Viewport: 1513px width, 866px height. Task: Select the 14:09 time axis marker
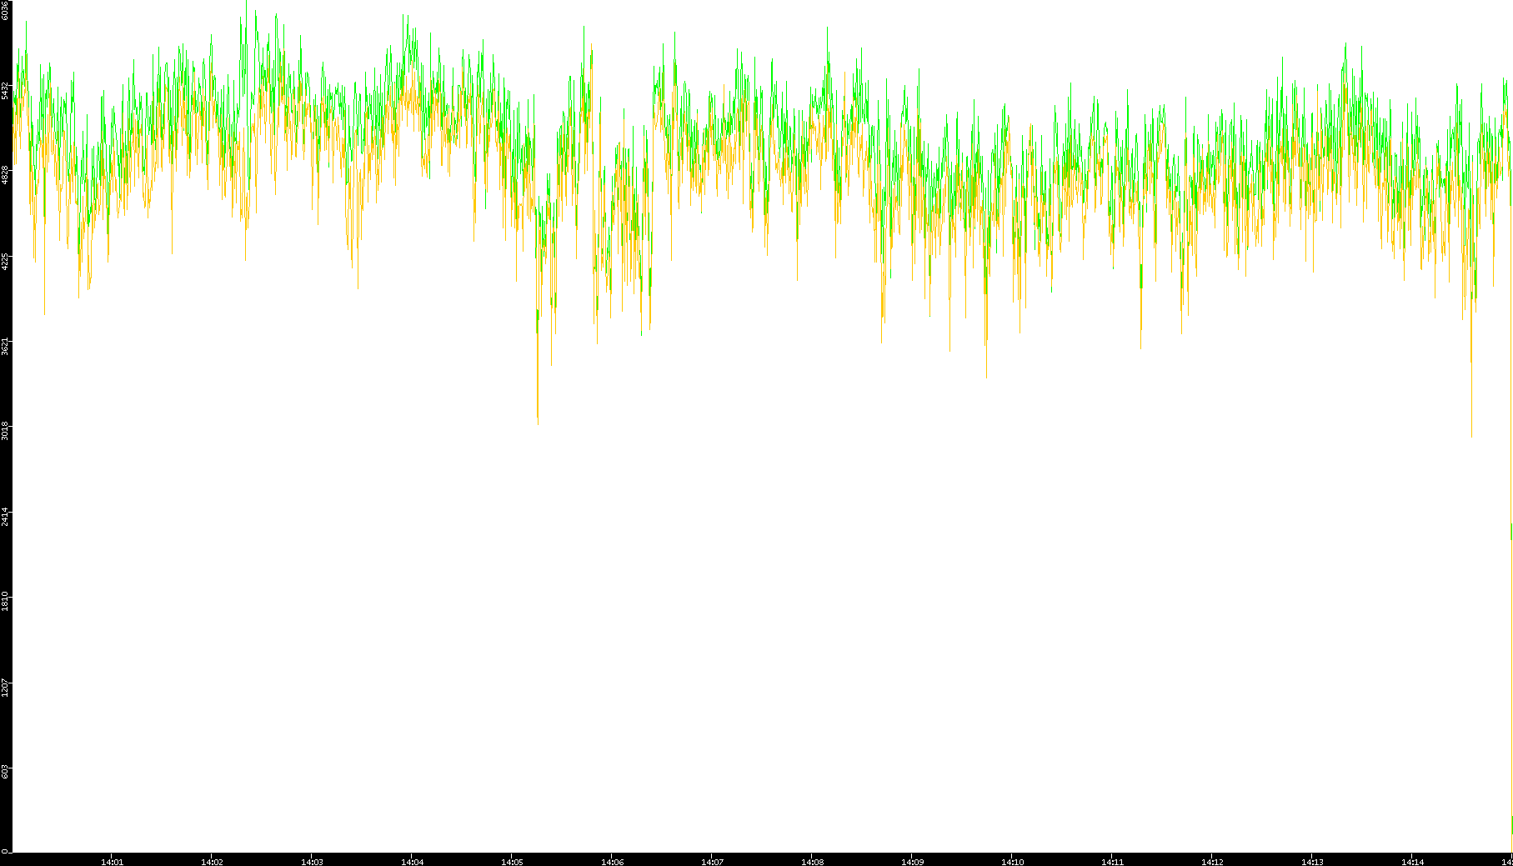pyautogui.click(x=912, y=862)
